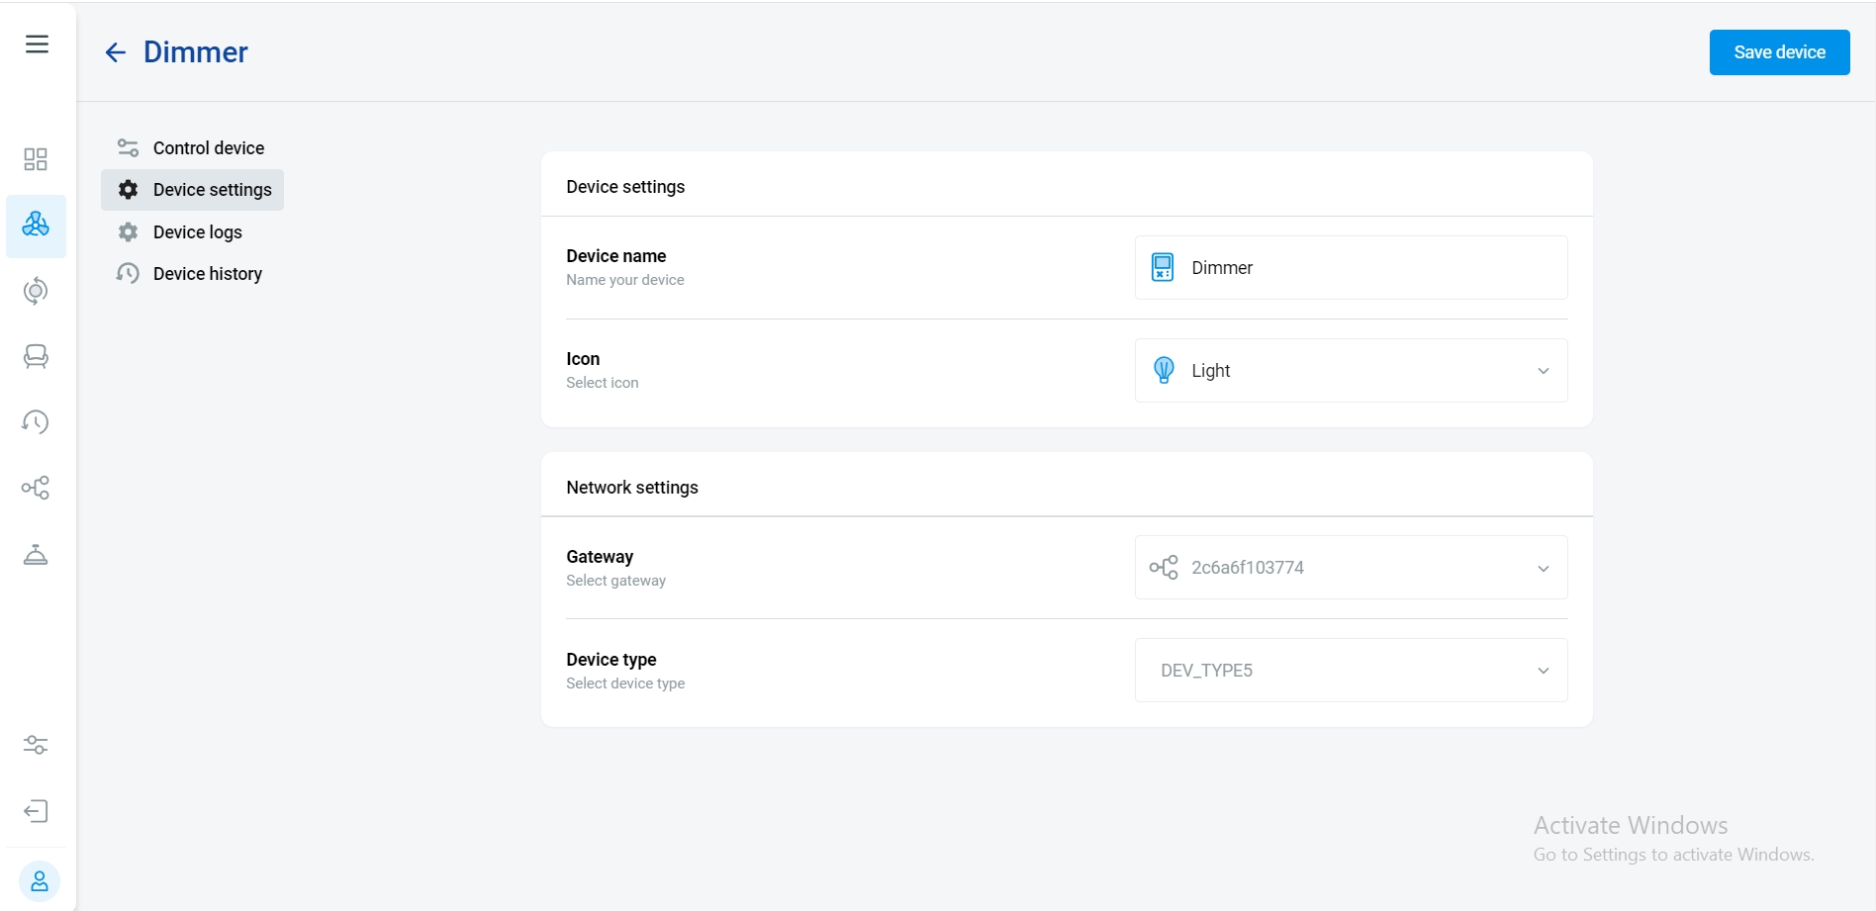Click the Device type label
Viewport: 1876px width, 911px height.
pos(611,660)
